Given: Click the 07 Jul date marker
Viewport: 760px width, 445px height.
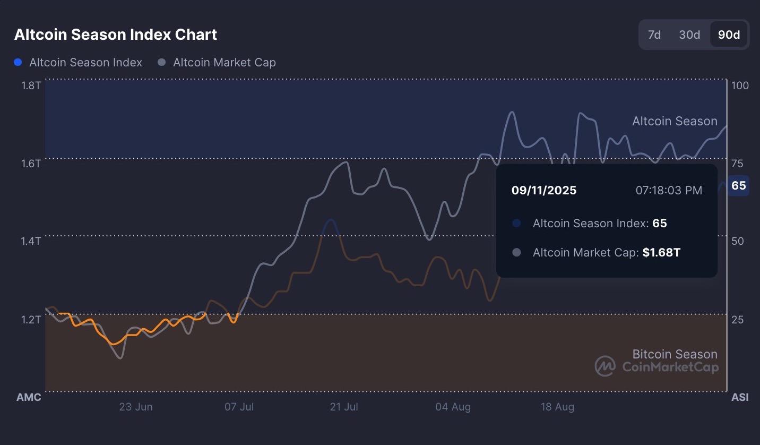Looking at the screenshot, I should coord(239,407).
